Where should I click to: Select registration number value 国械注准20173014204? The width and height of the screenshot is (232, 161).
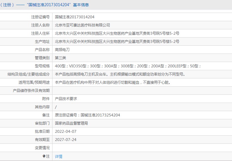coord(75,17)
